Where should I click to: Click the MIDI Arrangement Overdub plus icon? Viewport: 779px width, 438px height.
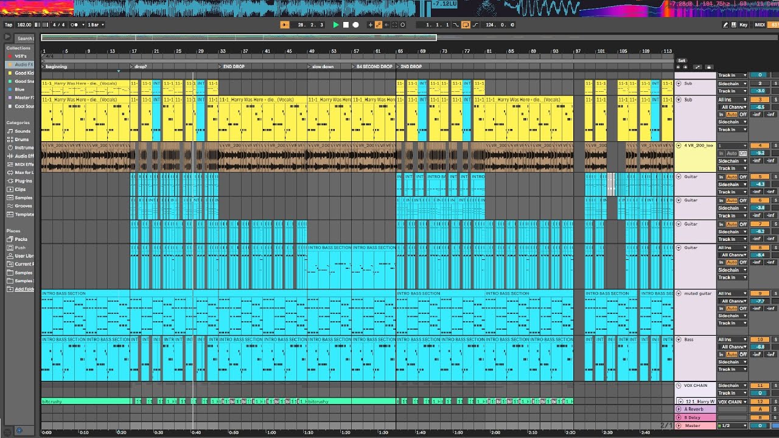(371, 25)
